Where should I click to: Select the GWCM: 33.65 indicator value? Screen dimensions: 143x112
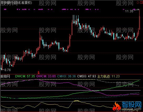tap(46, 76)
